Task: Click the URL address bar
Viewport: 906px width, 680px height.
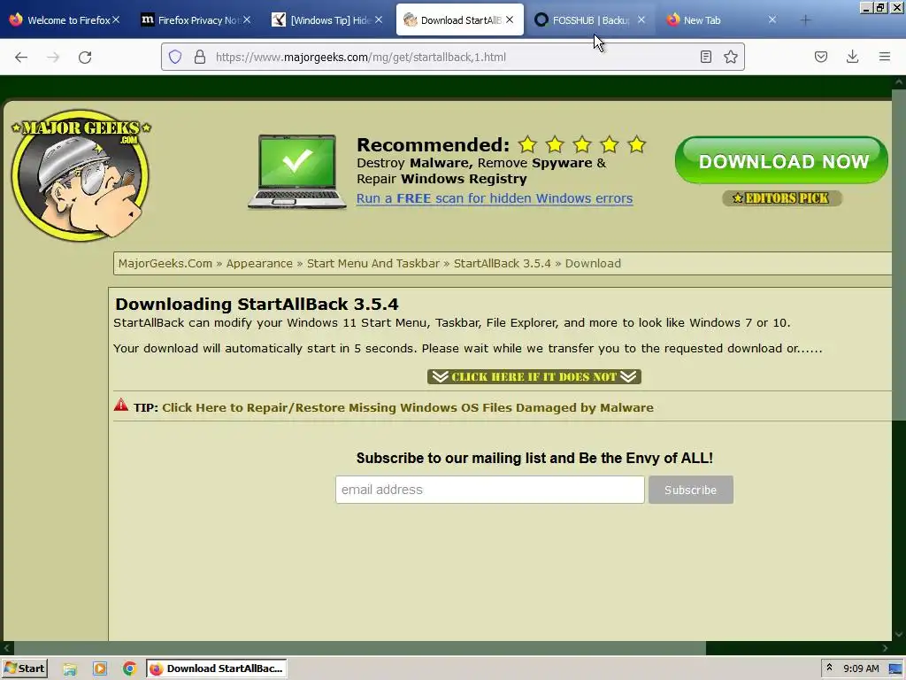Action: 450,57
